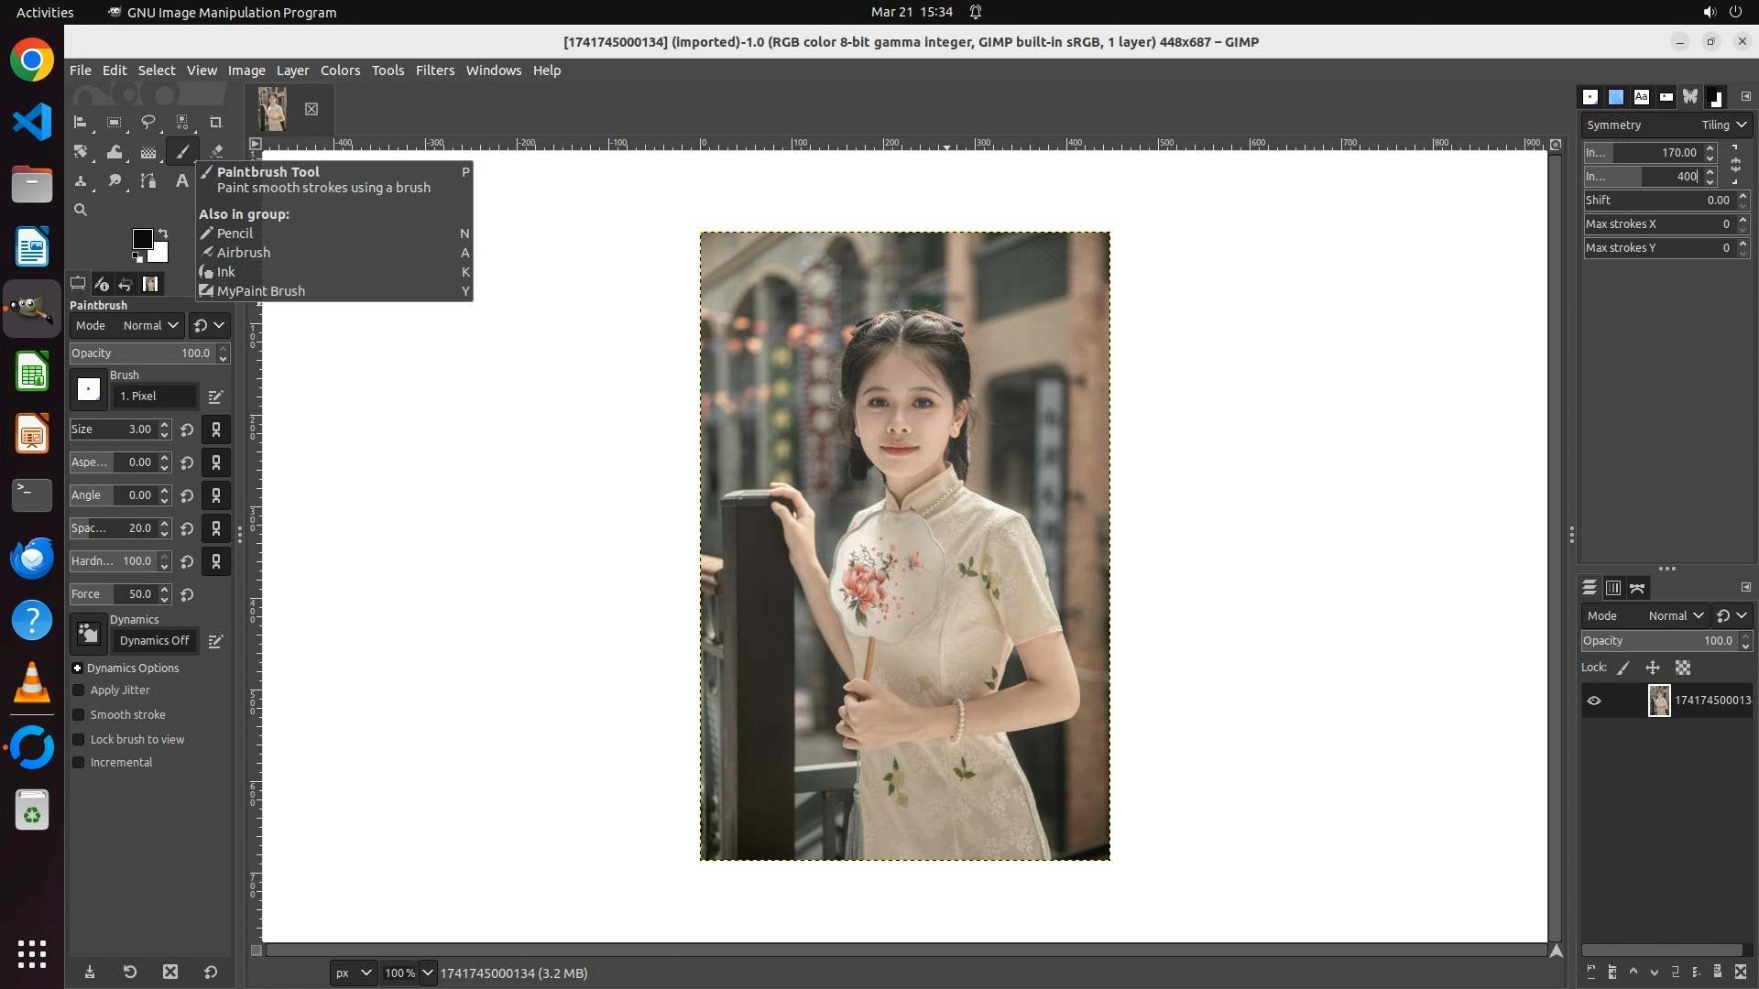1759x989 pixels.
Task: Select the Text tool
Action: click(181, 181)
